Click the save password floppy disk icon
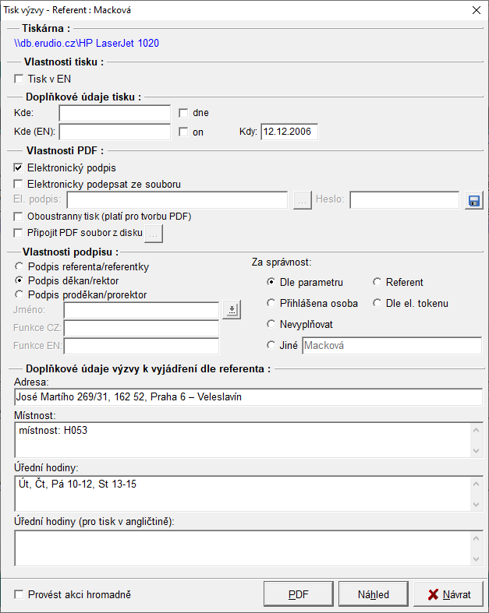The height and width of the screenshot is (613, 489). (473, 200)
